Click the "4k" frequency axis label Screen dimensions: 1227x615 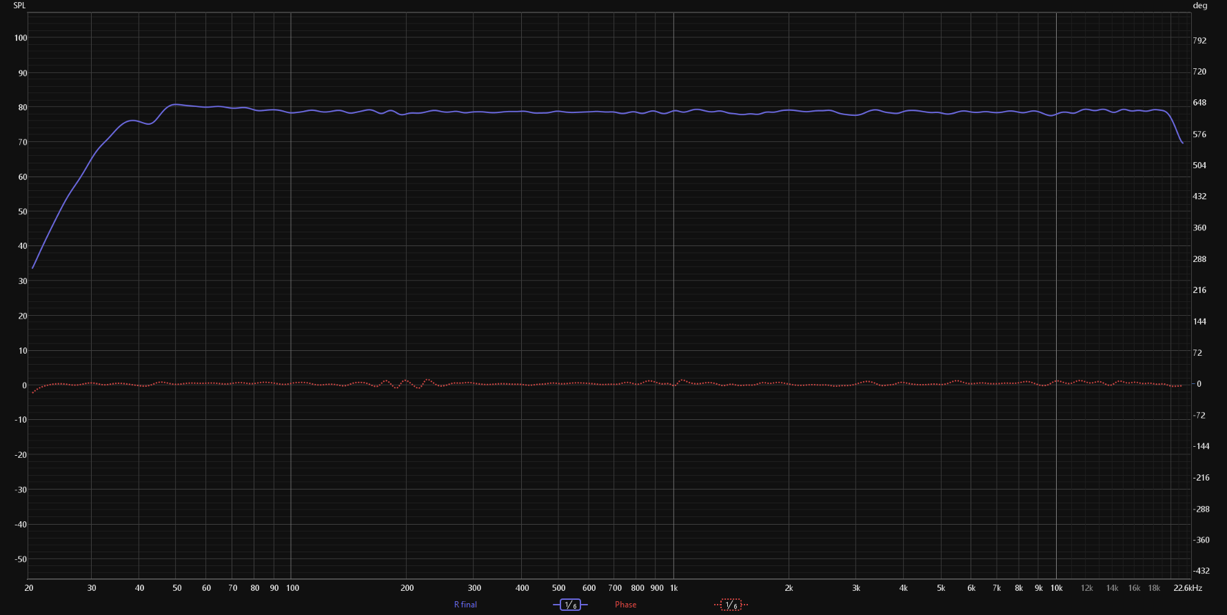(x=904, y=588)
